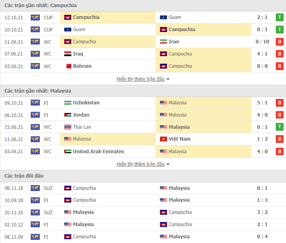Click the red B badge on the Campuchia–Iran 0:10 row
The height and width of the screenshot is (243, 286).
click(279, 42)
